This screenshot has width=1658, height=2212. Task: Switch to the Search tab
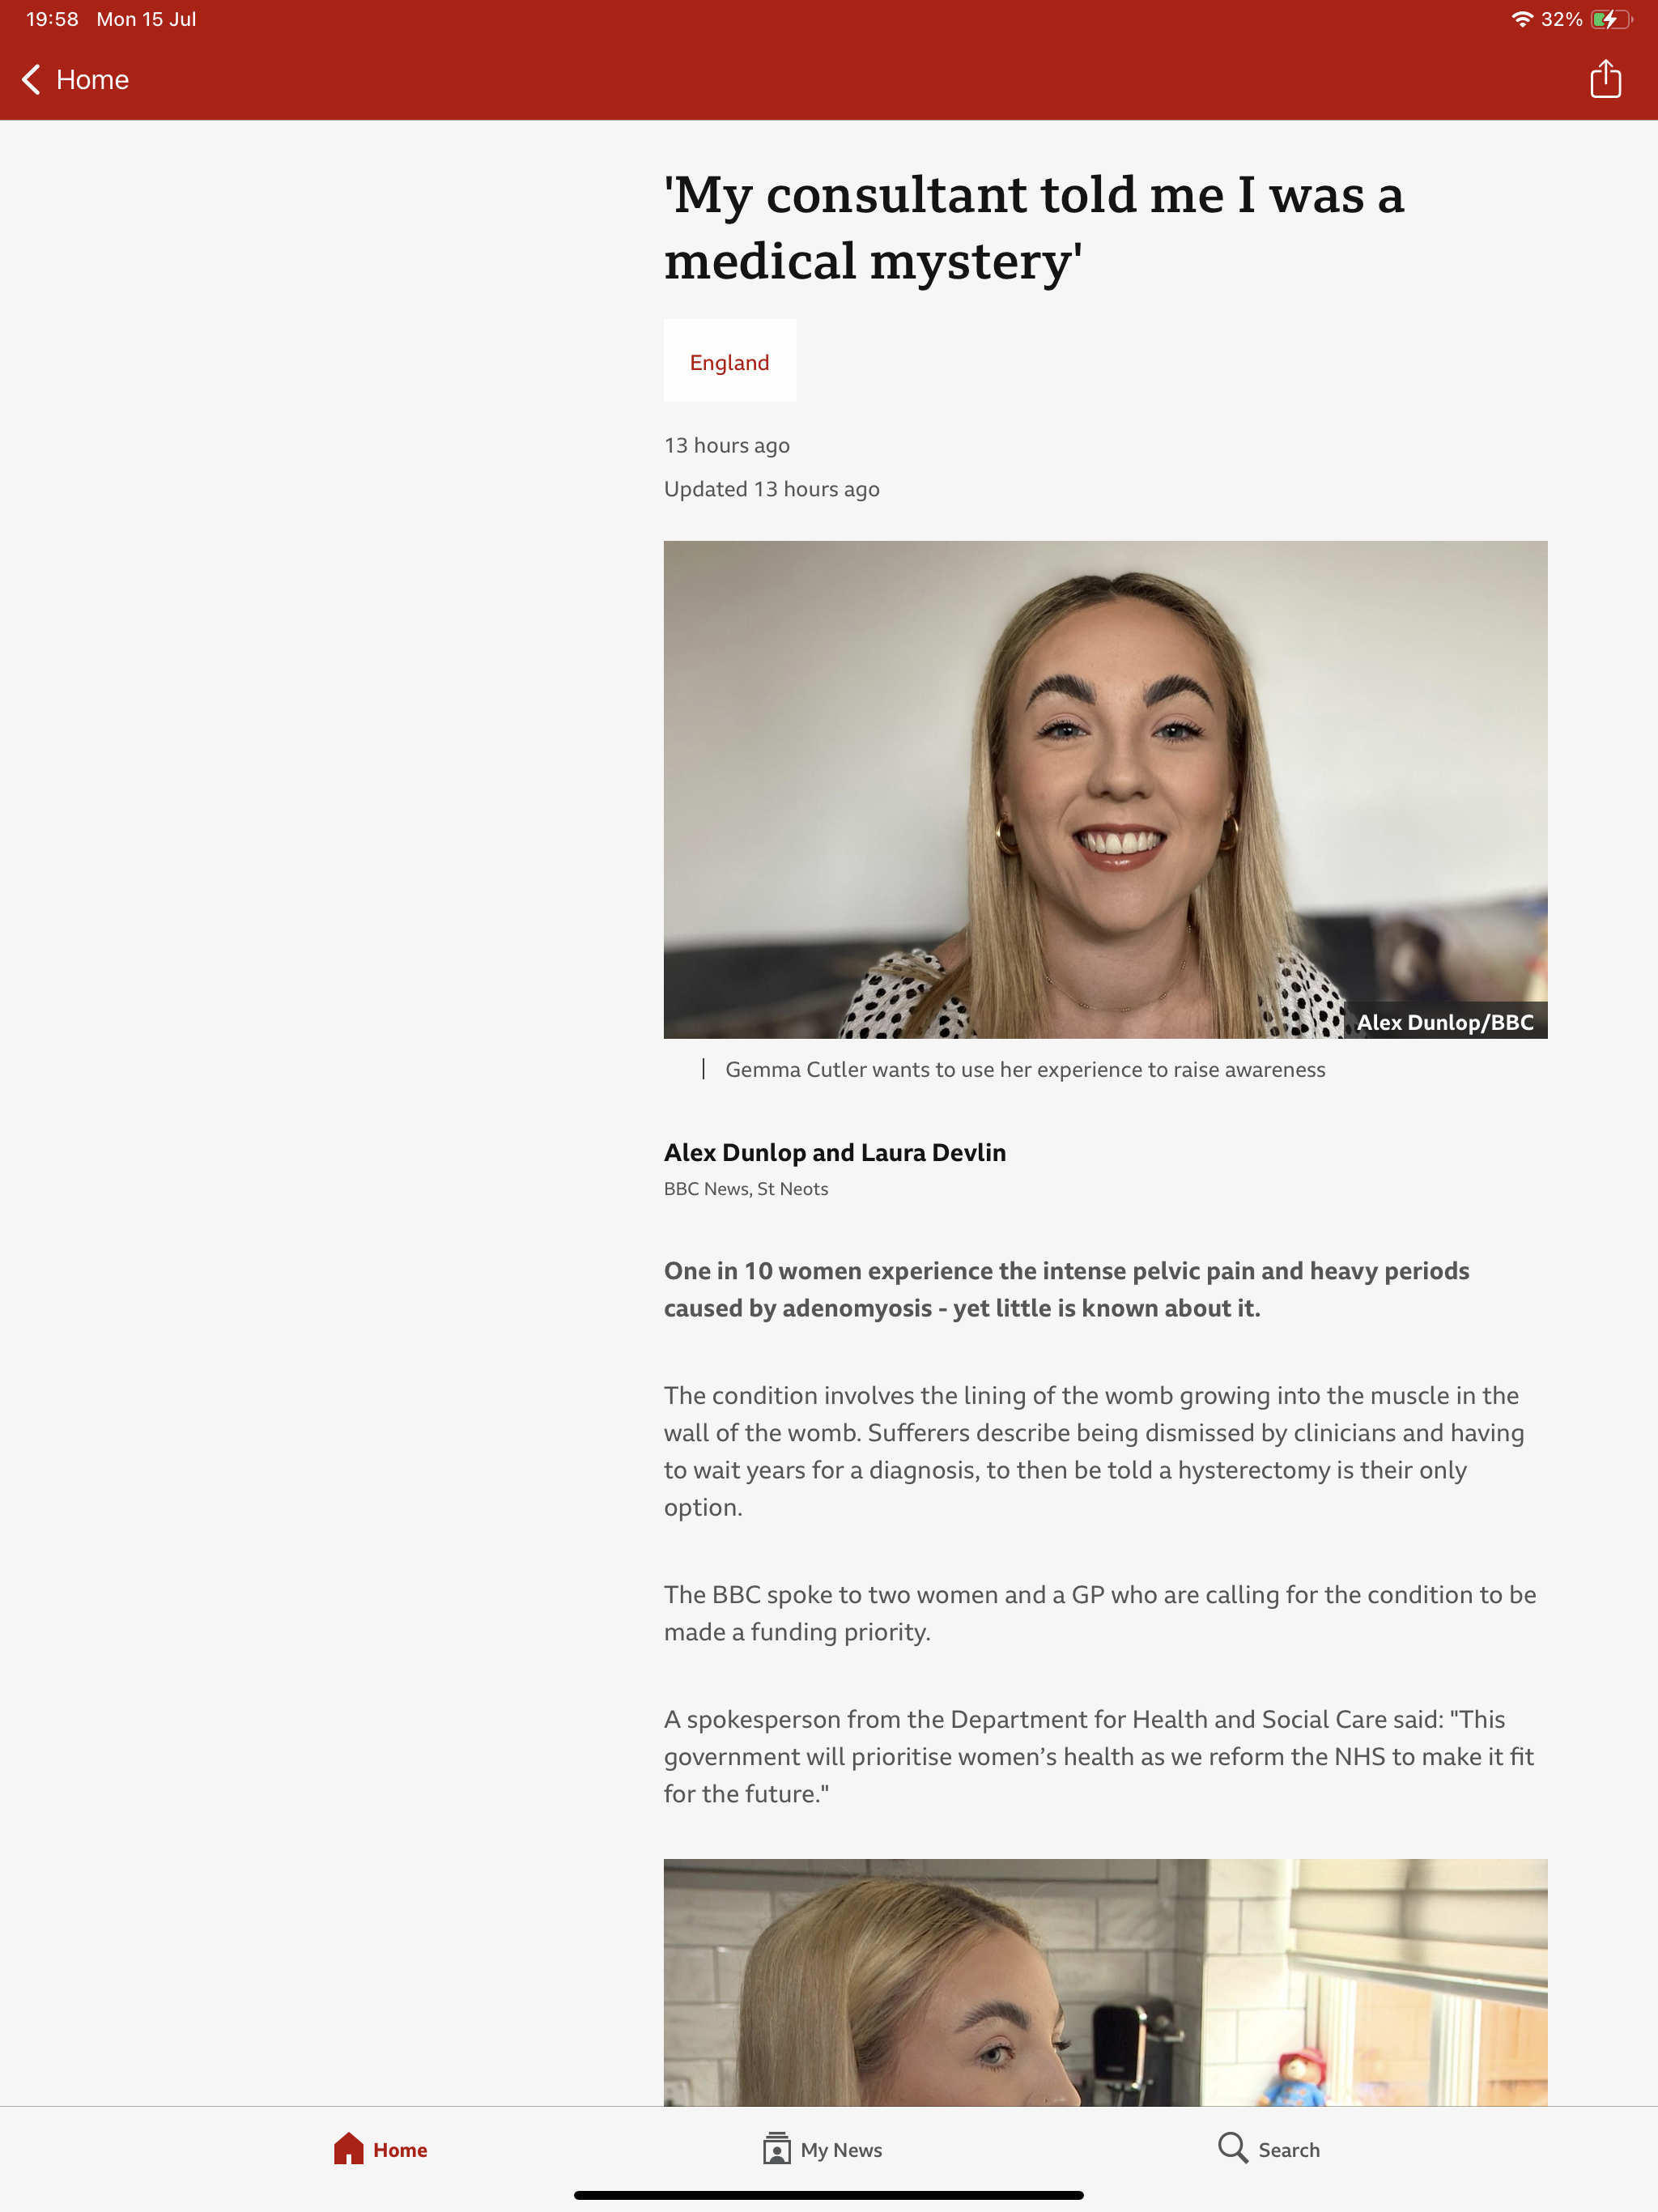point(1269,2149)
